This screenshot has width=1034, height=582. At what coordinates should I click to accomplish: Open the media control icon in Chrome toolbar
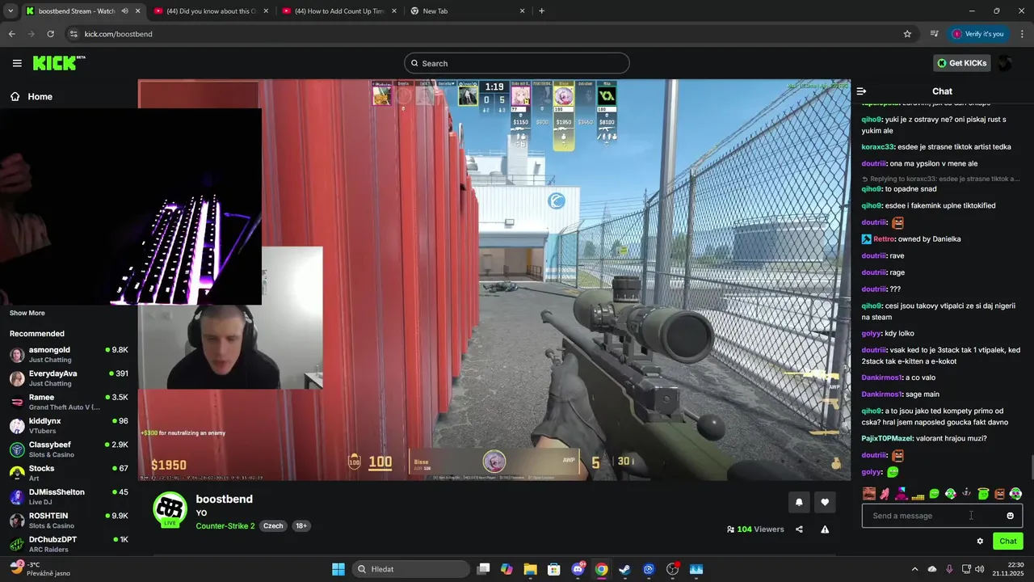coord(934,34)
